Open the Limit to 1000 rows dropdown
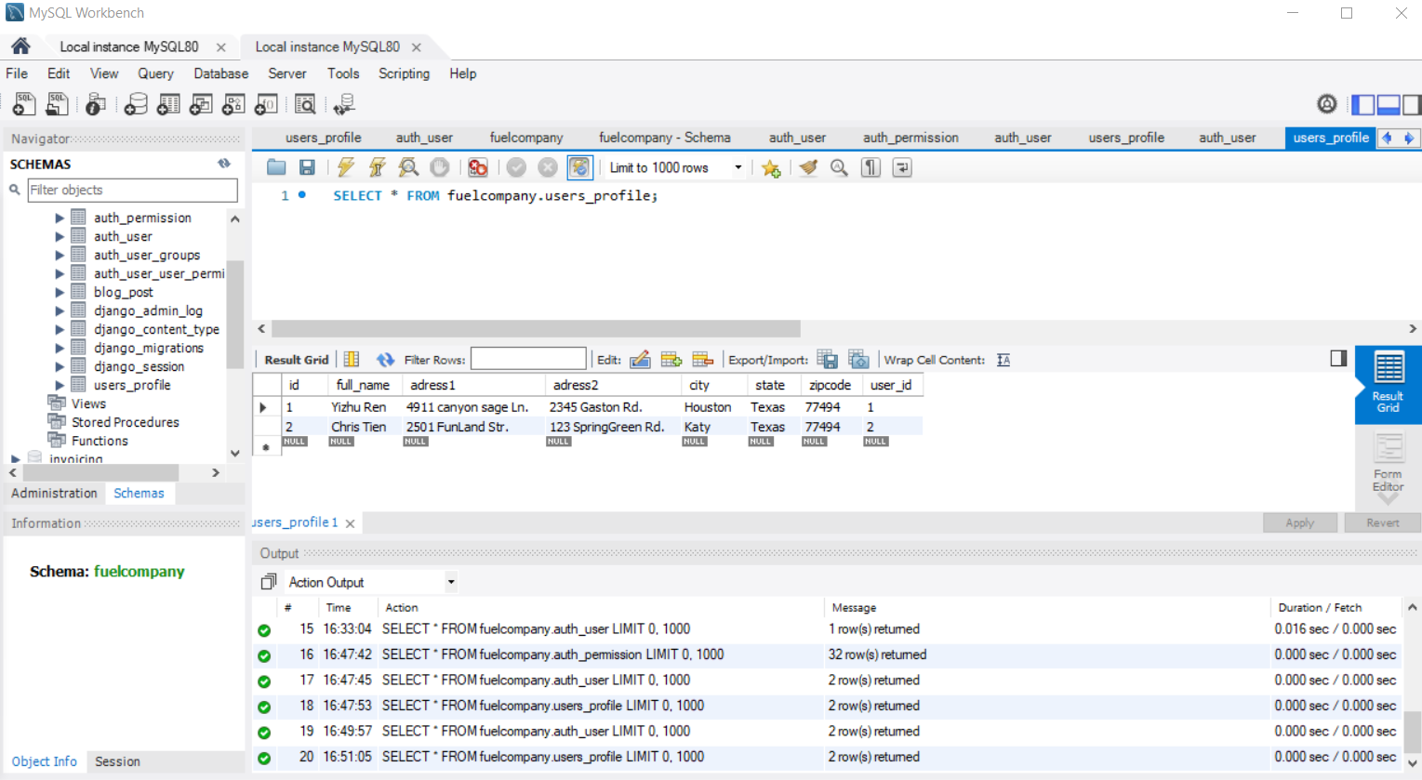The image size is (1422, 780). click(x=738, y=167)
